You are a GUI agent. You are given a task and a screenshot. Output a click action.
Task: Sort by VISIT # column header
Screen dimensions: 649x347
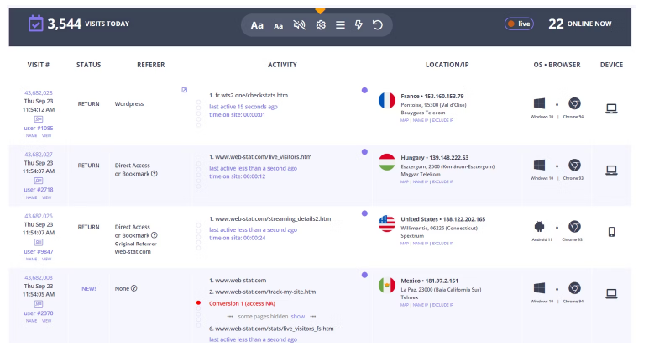(39, 65)
